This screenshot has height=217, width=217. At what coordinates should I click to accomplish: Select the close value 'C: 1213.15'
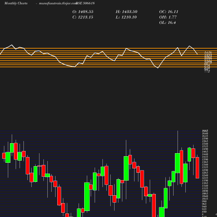pos(83,17)
